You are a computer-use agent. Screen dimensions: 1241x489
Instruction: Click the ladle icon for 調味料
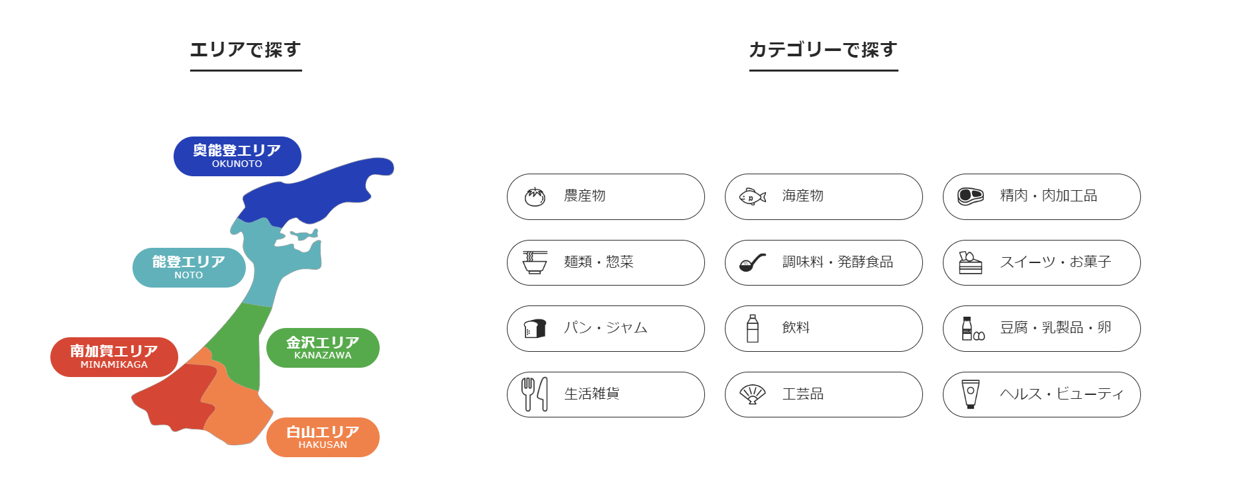coord(753,263)
